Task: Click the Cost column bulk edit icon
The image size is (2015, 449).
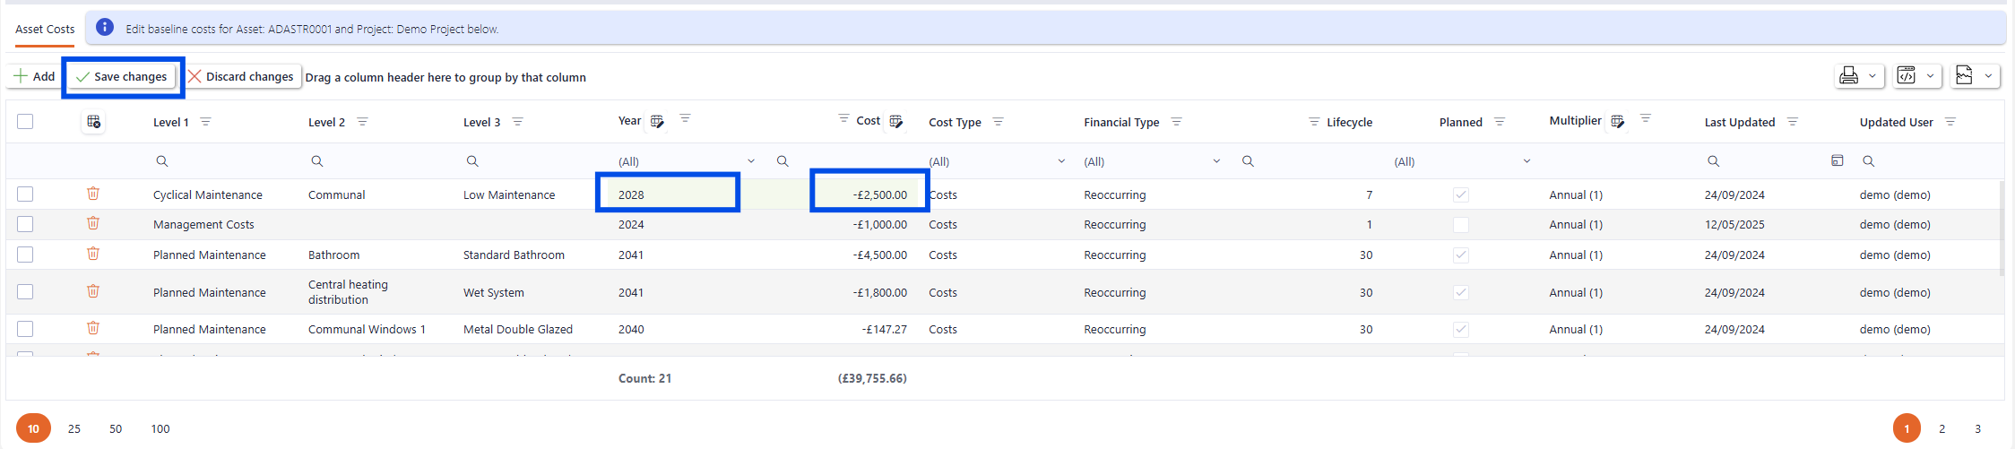Action: click(895, 121)
